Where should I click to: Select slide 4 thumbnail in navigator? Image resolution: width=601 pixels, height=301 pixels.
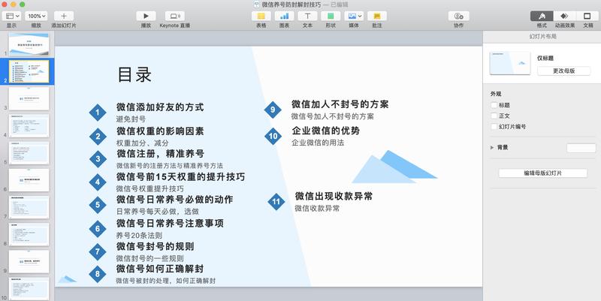tap(29, 125)
